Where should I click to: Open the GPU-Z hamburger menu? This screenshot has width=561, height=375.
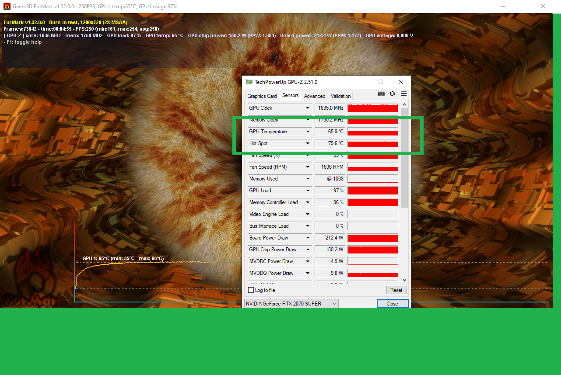[403, 94]
